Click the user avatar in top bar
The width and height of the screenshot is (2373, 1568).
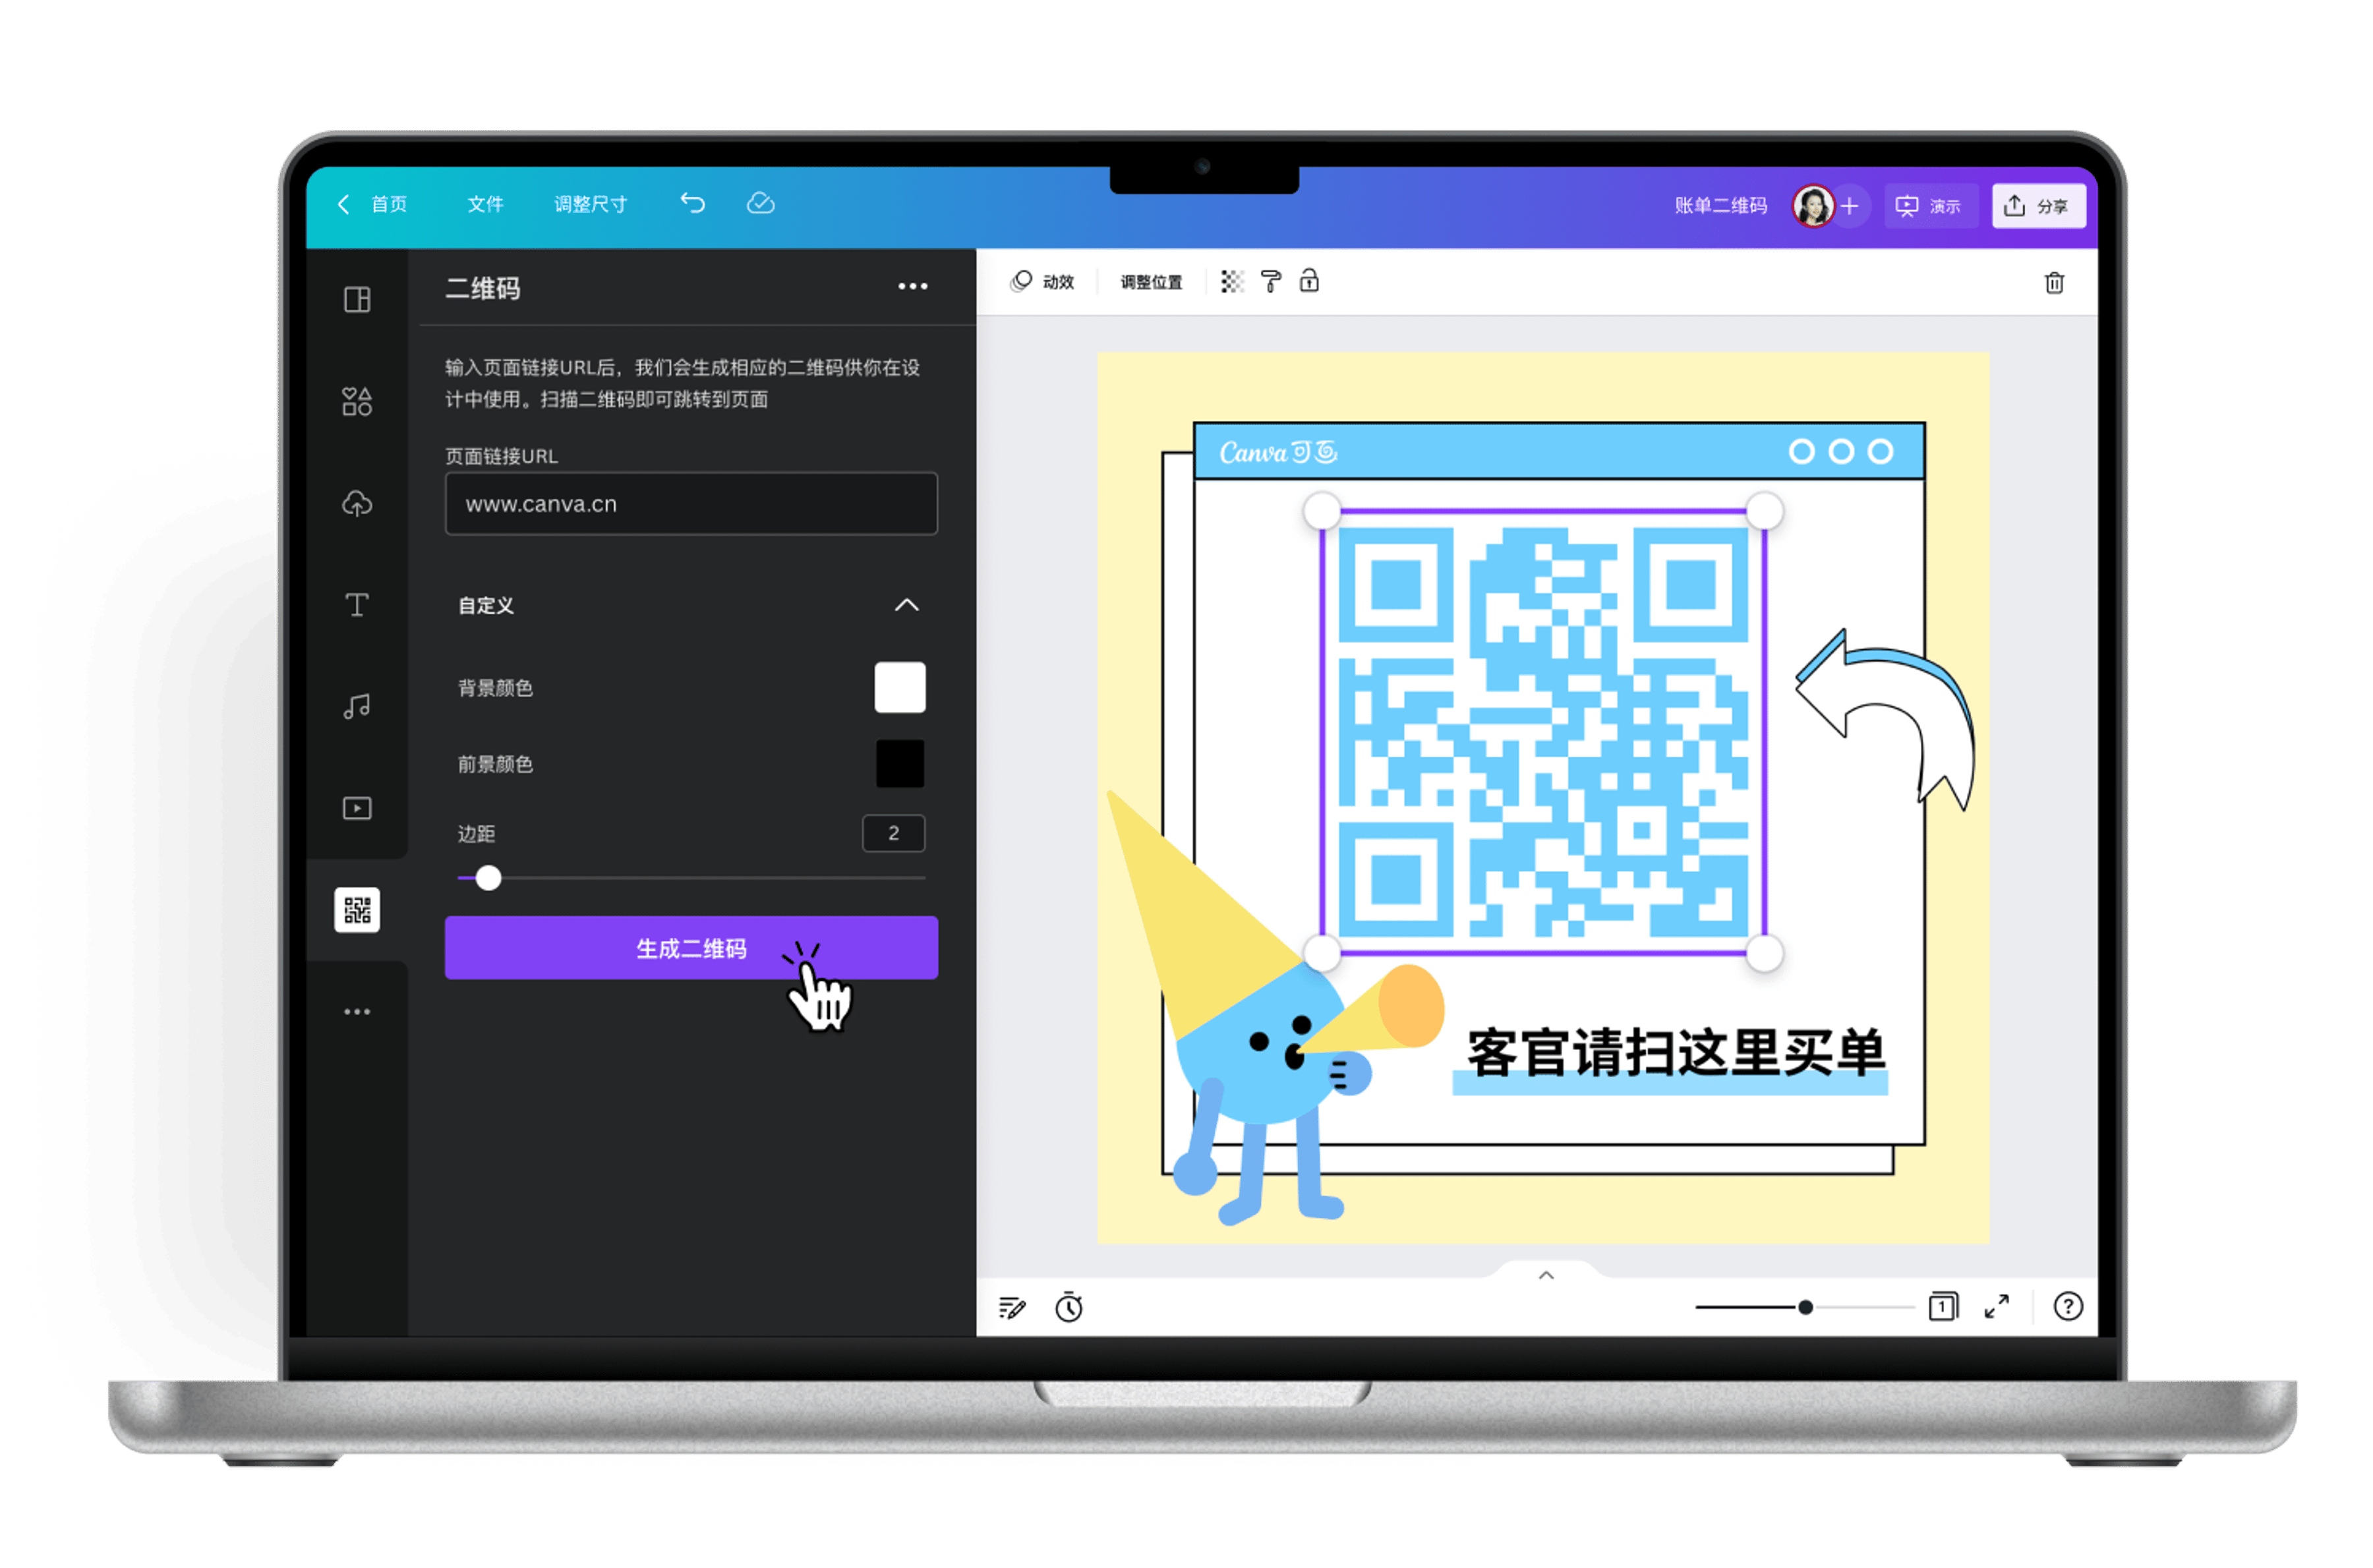(x=1813, y=206)
